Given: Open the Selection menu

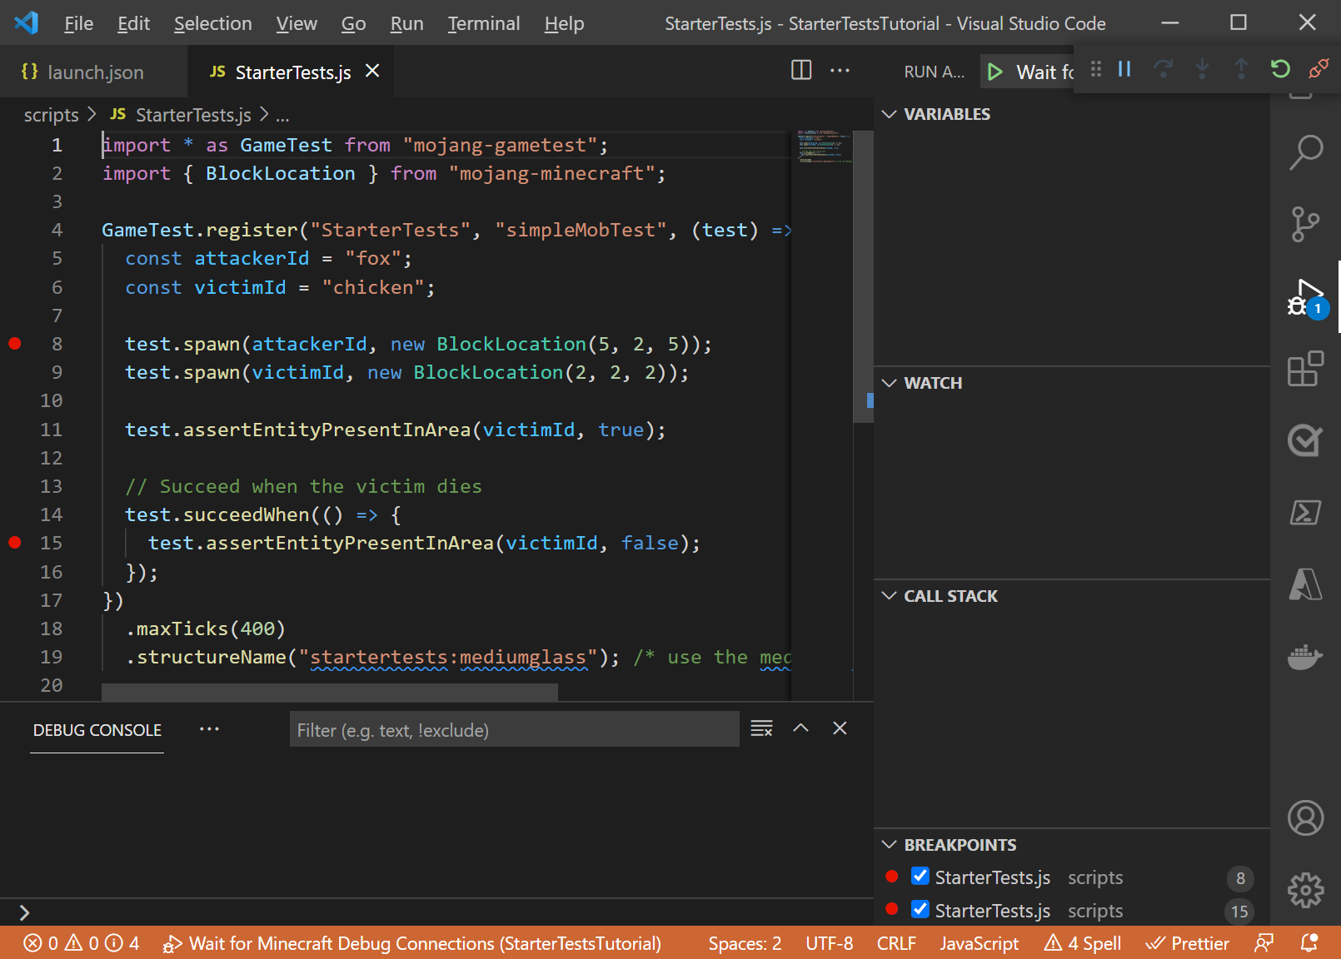Looking at the screenshot, I should 212,23.
